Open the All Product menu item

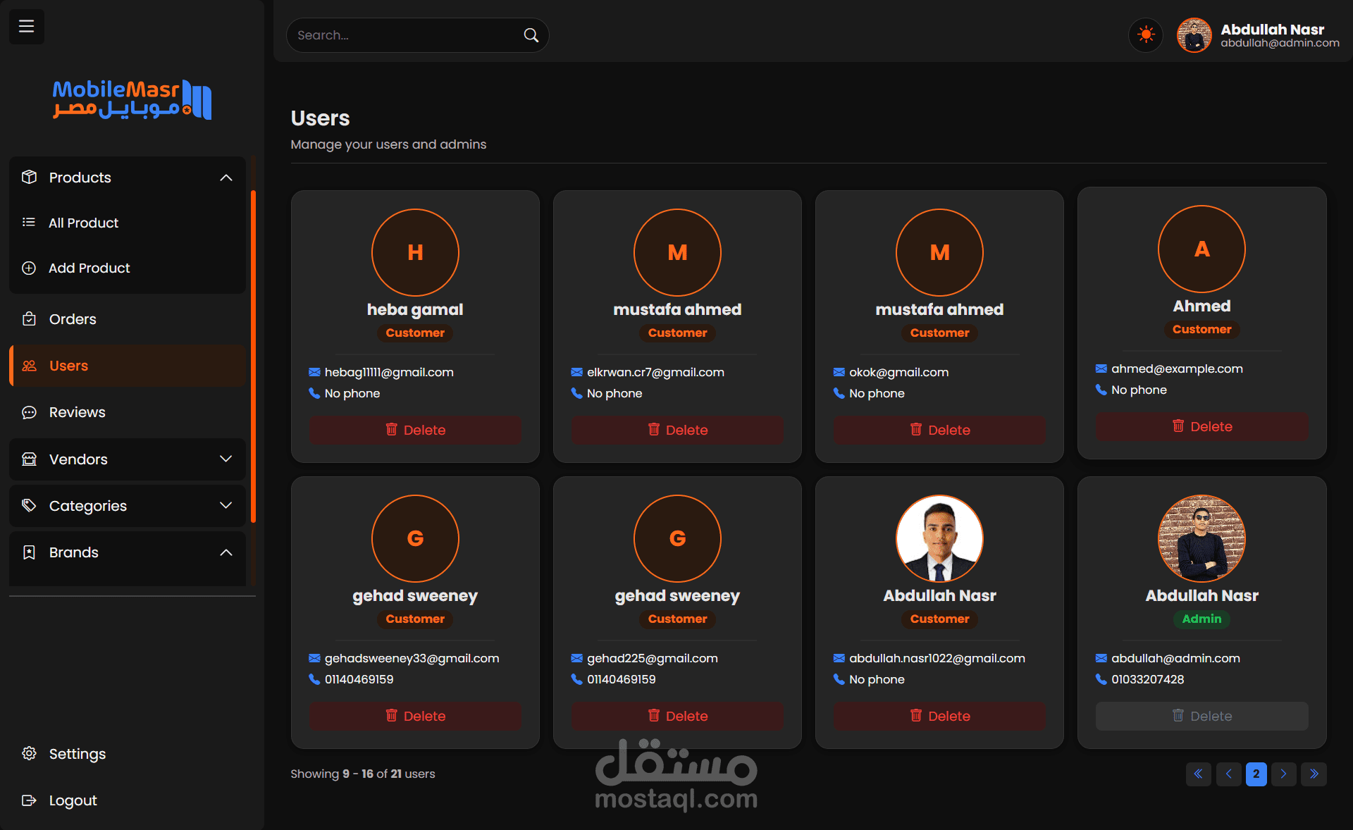coord(83,223)
